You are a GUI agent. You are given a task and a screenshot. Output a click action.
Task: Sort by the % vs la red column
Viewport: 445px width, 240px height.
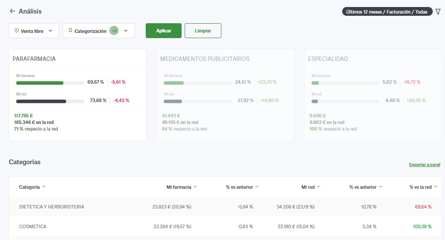423,187
